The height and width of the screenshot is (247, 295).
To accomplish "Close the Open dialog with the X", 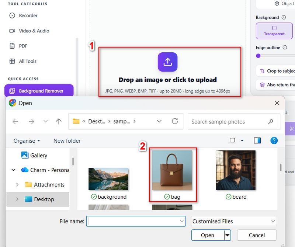I will 277,103.
